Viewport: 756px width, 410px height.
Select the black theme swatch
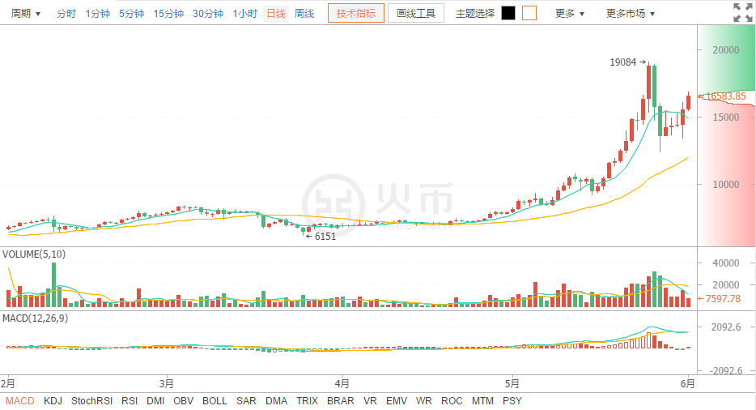[508, 14]
